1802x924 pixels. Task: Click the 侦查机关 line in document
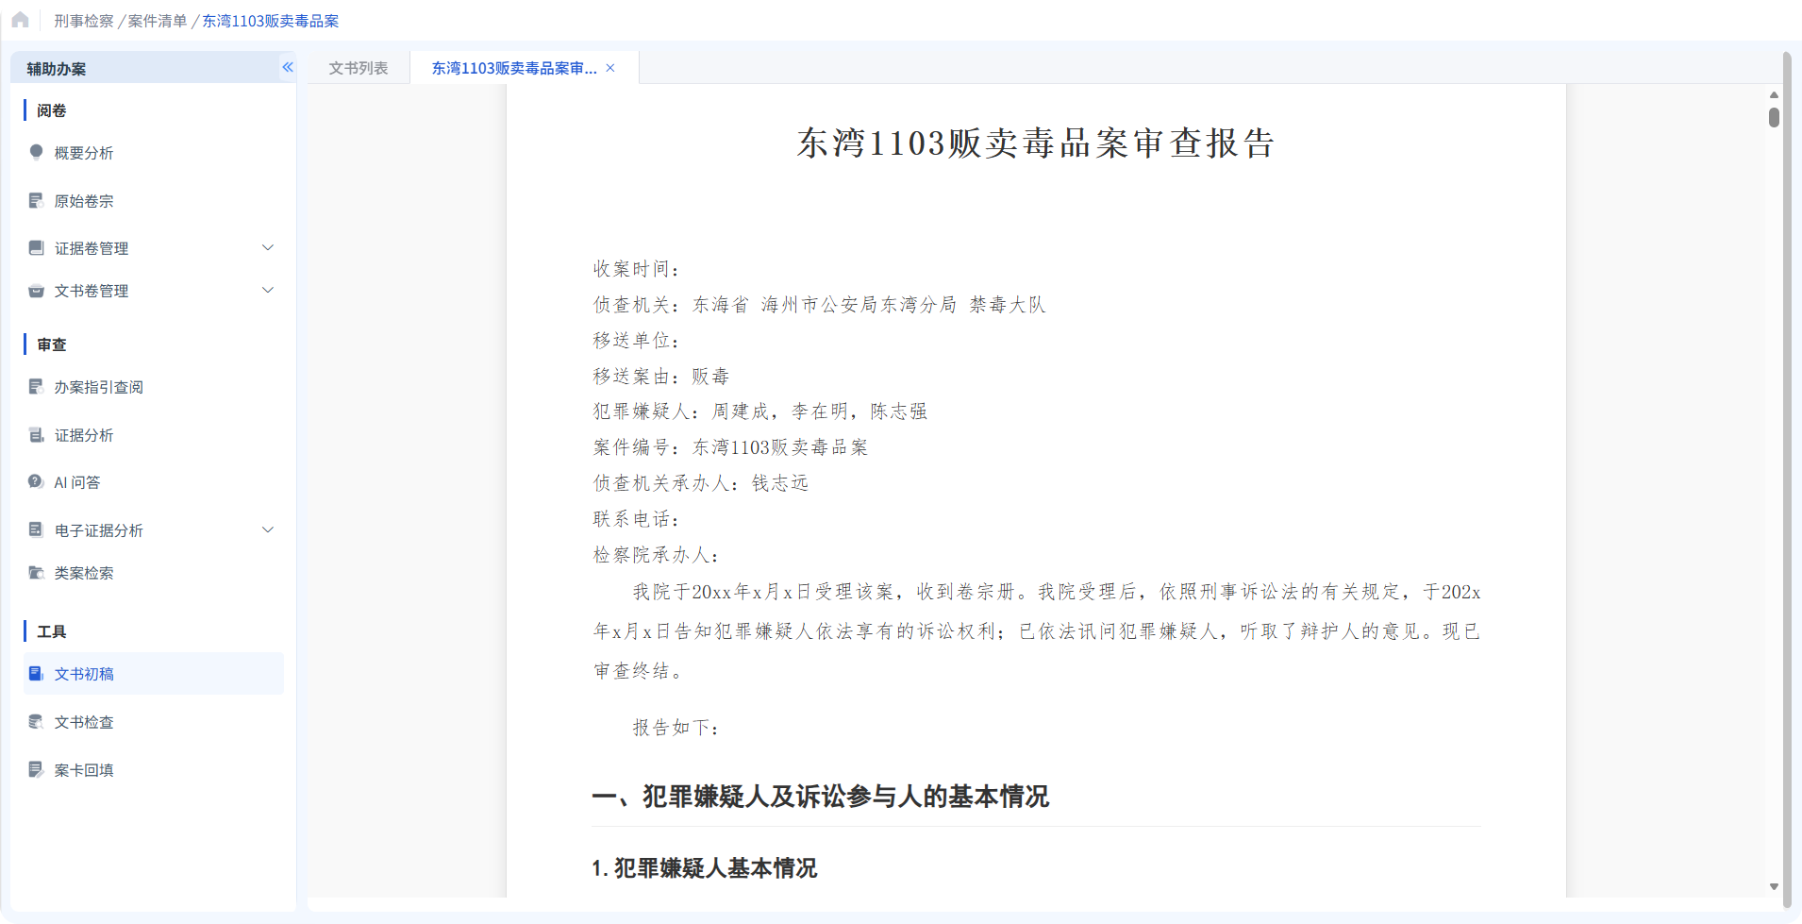(819, 305)
